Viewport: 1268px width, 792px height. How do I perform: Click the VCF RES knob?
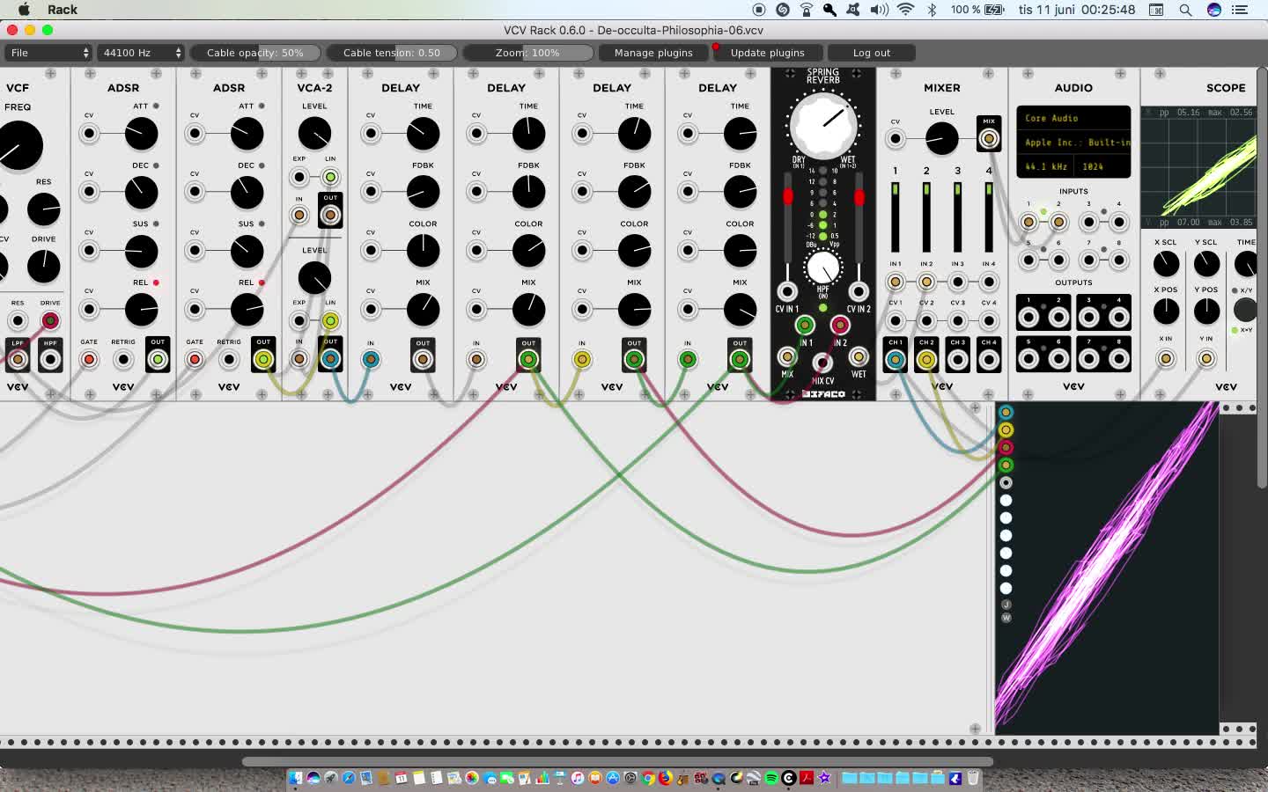click(43, 209)
